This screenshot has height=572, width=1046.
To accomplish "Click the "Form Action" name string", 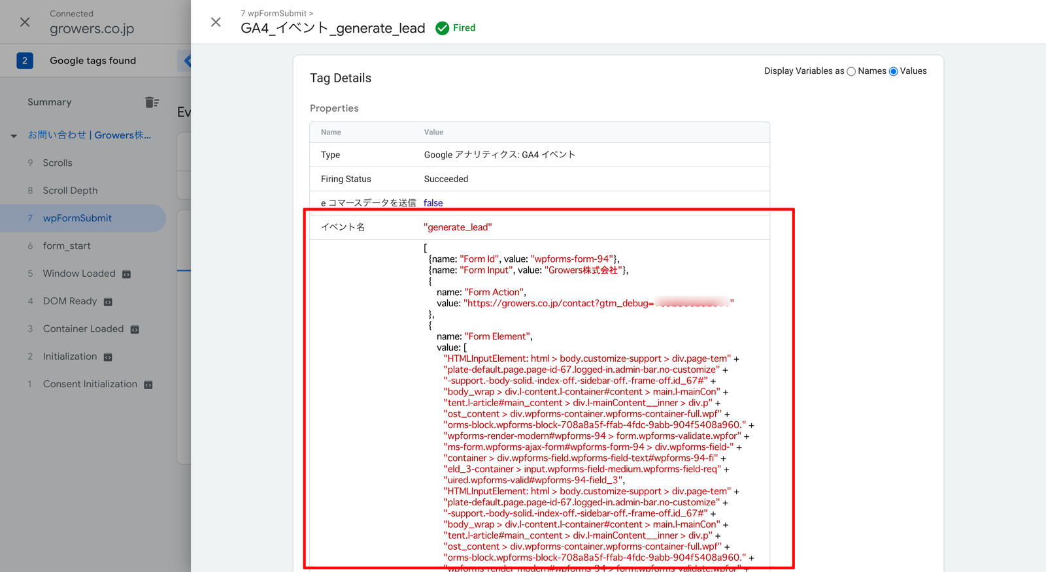I will 494,293.
